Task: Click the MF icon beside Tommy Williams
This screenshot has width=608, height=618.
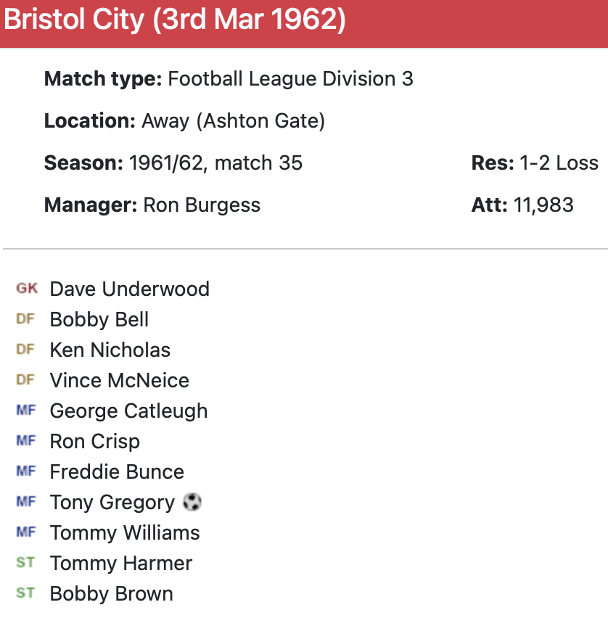Action: pos(25,532)
